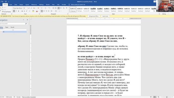This screenshot has width=174, height=98.
Task: Switch to Pages tab in Navigation
Action: 7,27
